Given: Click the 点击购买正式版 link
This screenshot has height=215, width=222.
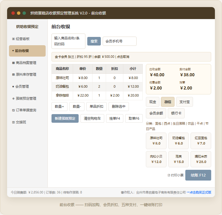Looking at the screenshot, I should pyautogui.click(x=199, y=193).
